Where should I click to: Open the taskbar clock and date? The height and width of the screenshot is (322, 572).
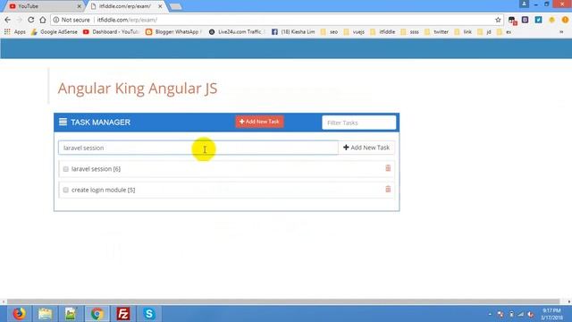tap(552, 314)
